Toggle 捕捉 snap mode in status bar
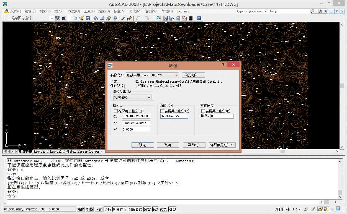 [x=81, y=210]
